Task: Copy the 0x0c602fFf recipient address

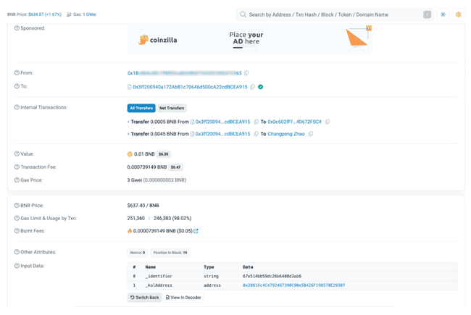Action: (x=328, y=122)
